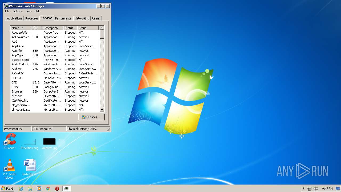
Task: Select the BITS service row
Action: click(55, 87)
